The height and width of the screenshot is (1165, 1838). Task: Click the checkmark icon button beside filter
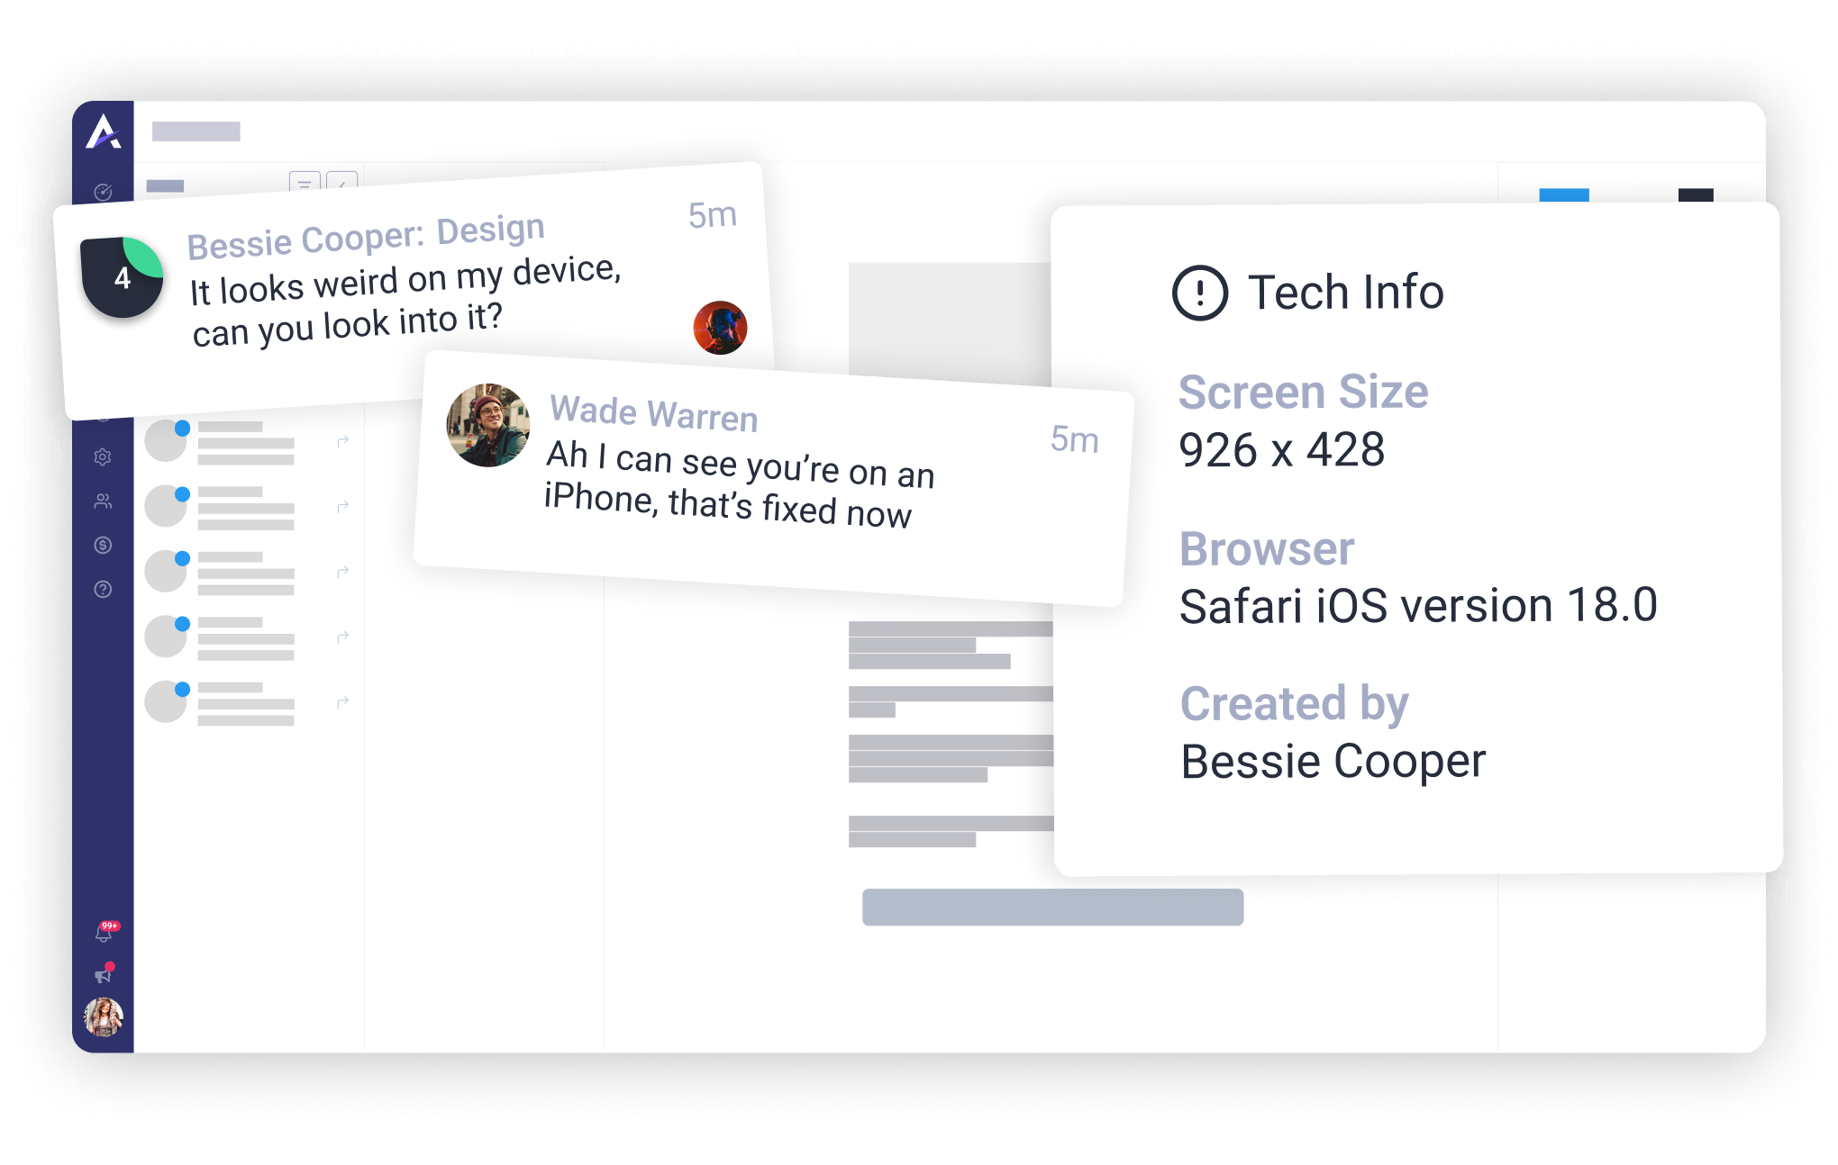pyautogui.click(x=341, y=181)
